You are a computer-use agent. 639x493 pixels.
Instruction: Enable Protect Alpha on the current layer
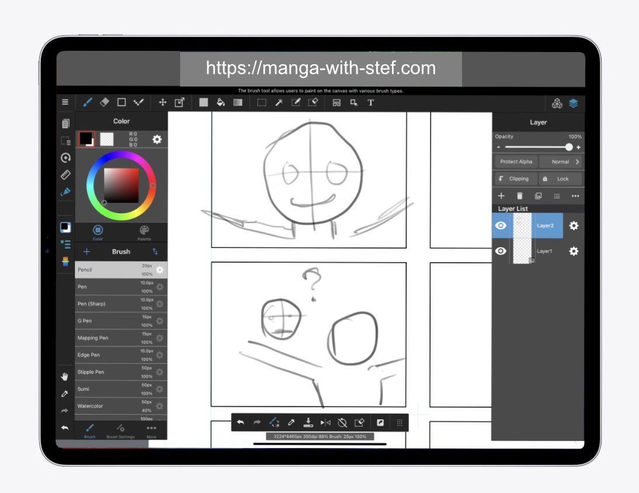point(515,161)
